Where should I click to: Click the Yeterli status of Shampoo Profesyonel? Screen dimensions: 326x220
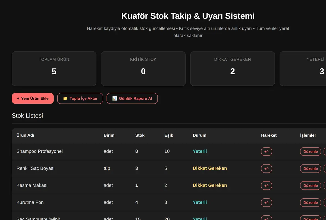pyautogui.click(x=200, y=151)
